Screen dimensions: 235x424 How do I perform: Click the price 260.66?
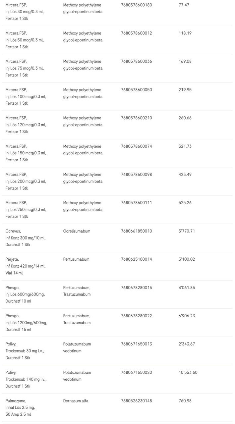(185, 118)
